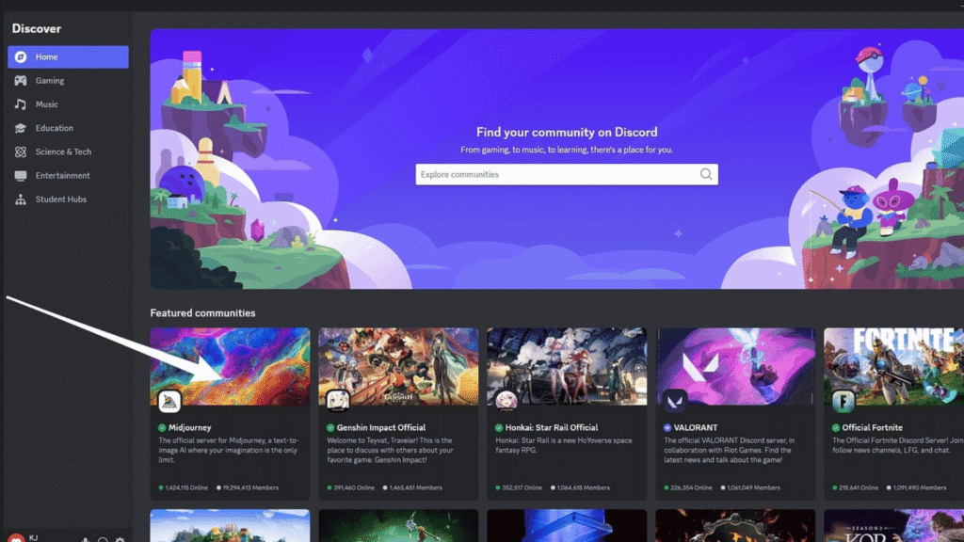Click '226,354 Online' on the VALORANT card
Image resolution: width=964 pixels, height=542 pixels.
pos(688,488)
